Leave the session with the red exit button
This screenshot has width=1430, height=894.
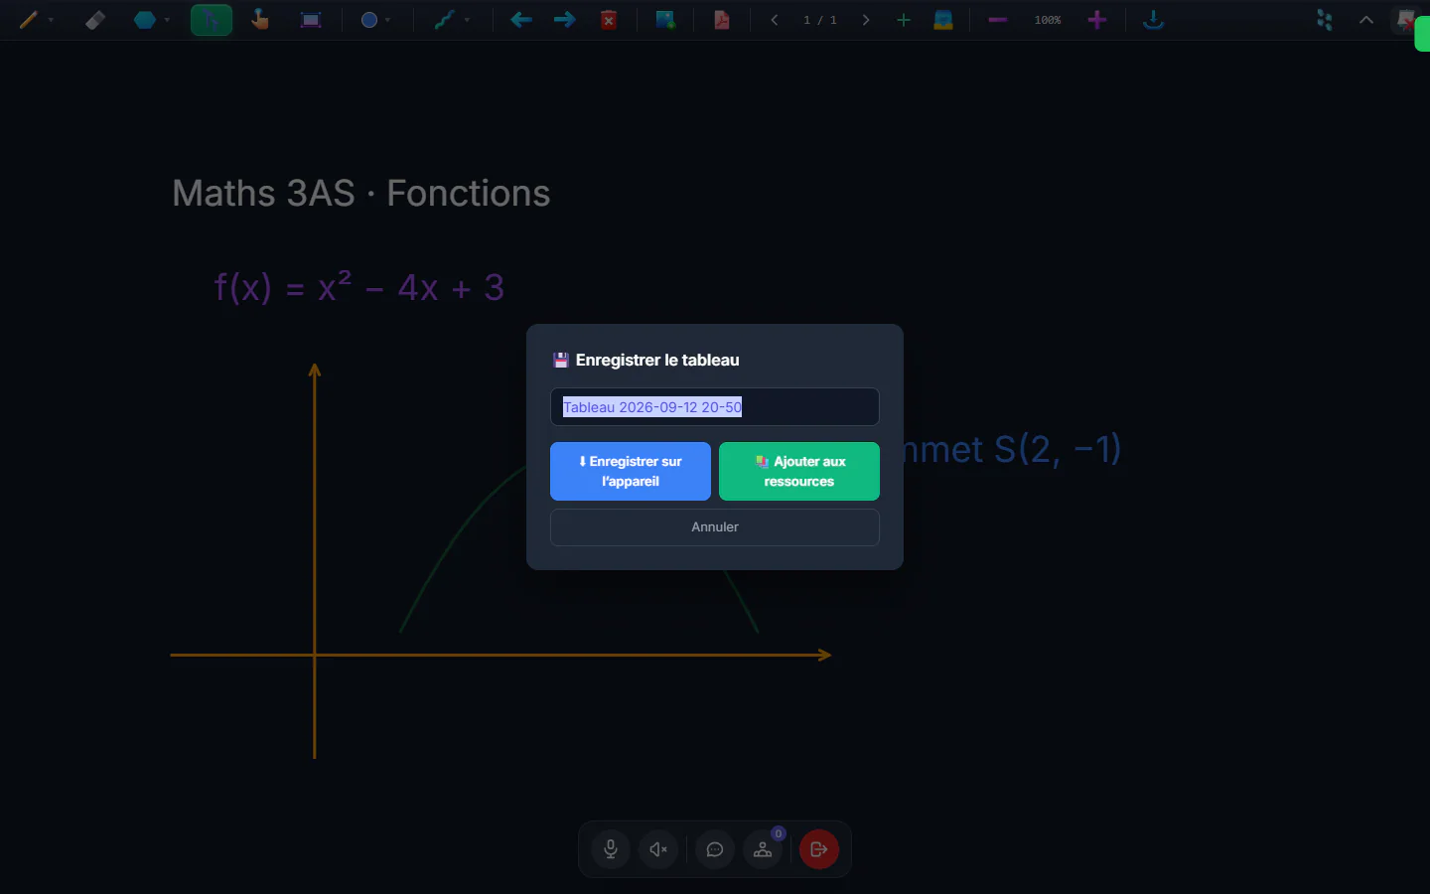(819, 849)
